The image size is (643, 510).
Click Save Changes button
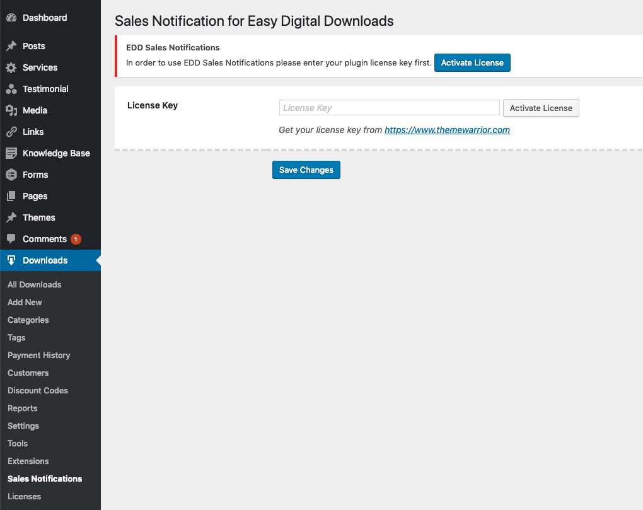[306, 170]
